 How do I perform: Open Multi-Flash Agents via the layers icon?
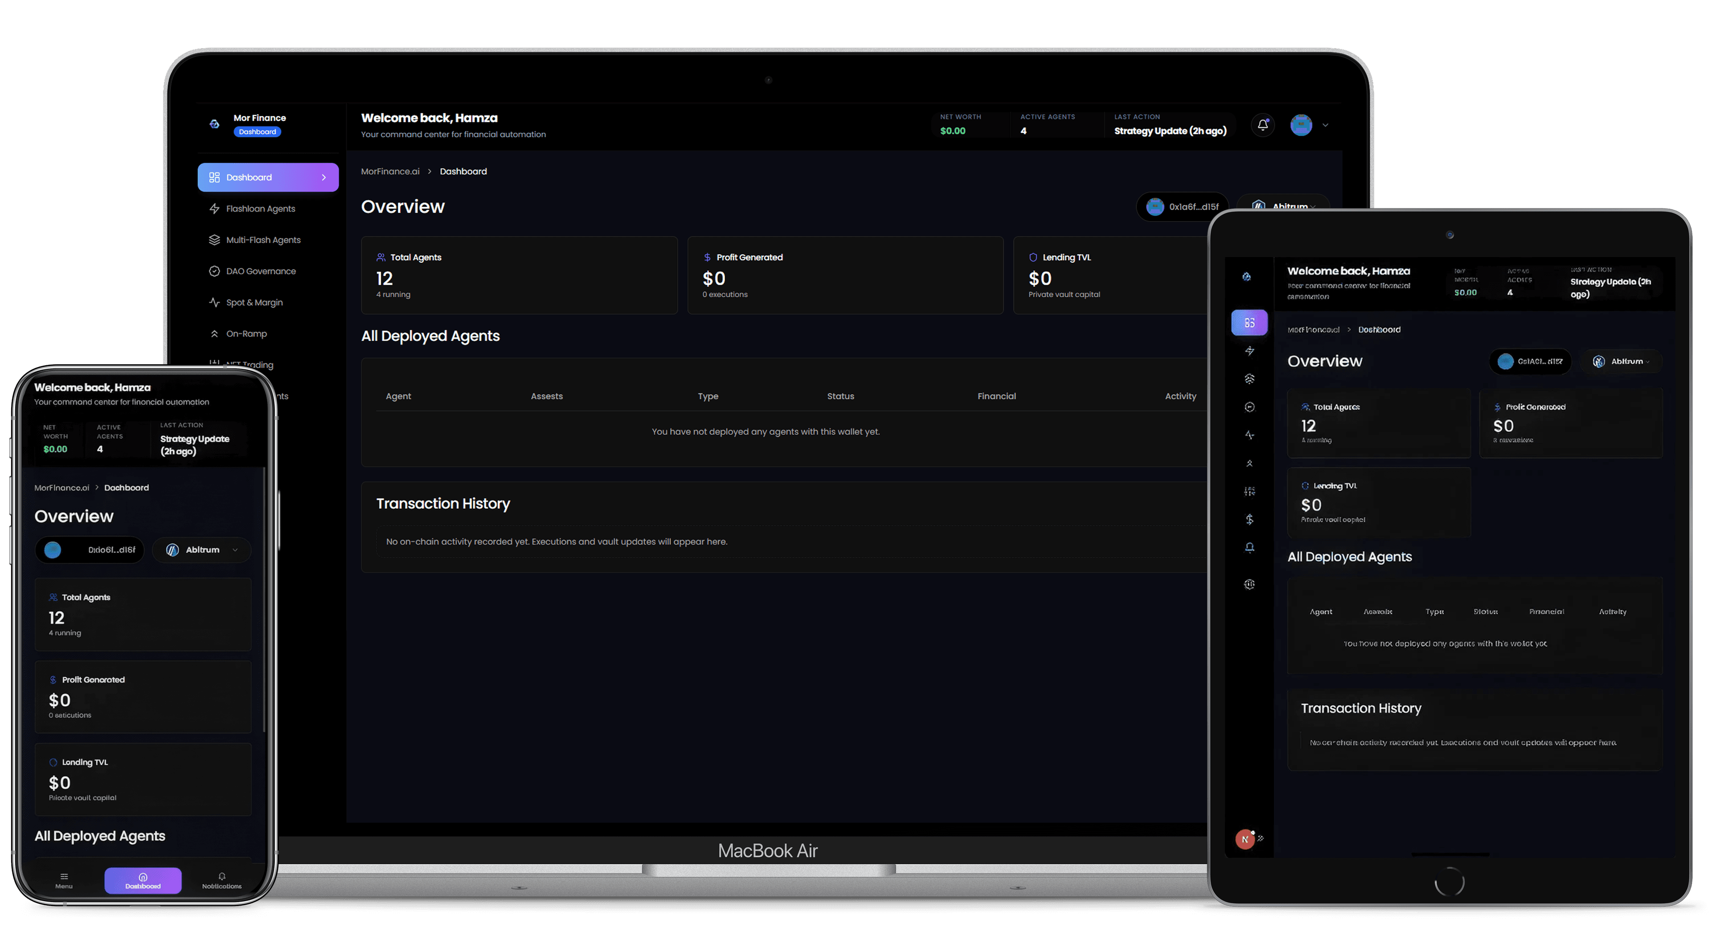click(x=214, y=240)
